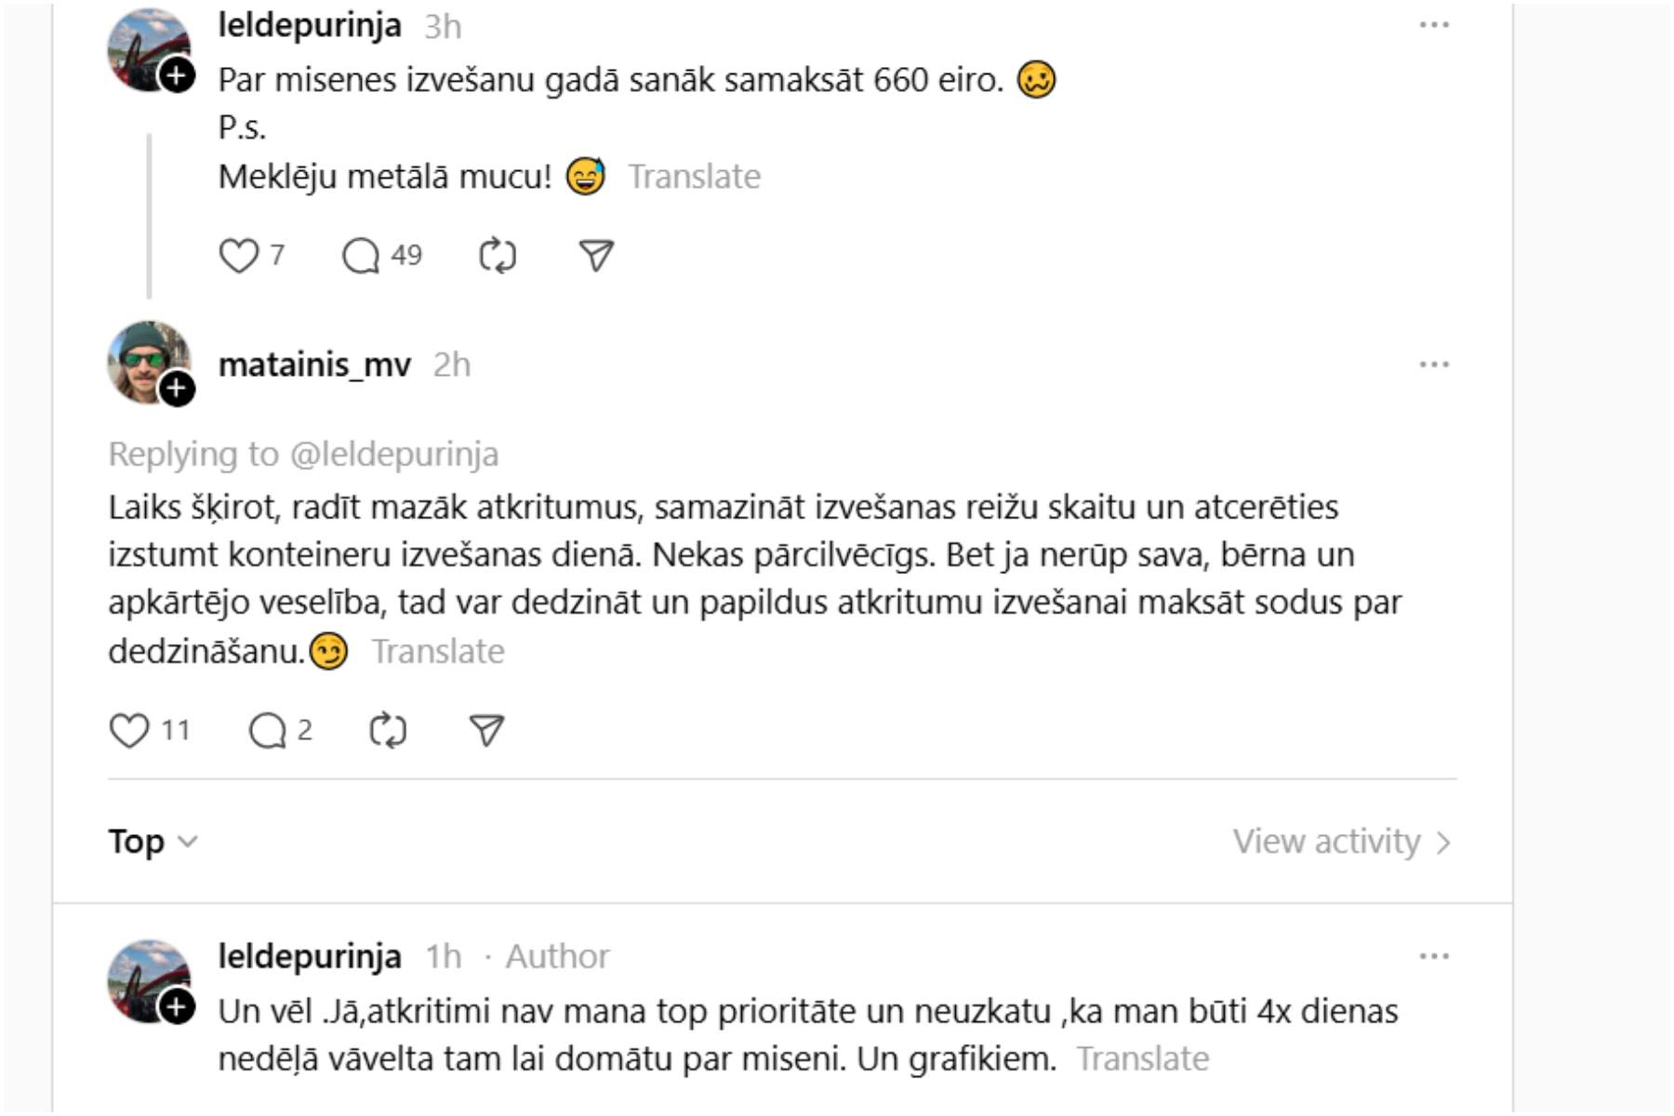This screenshot has height=1116, width=1674.
Task: Open replies on leldepurinja's top post
Action: (361, 256)
